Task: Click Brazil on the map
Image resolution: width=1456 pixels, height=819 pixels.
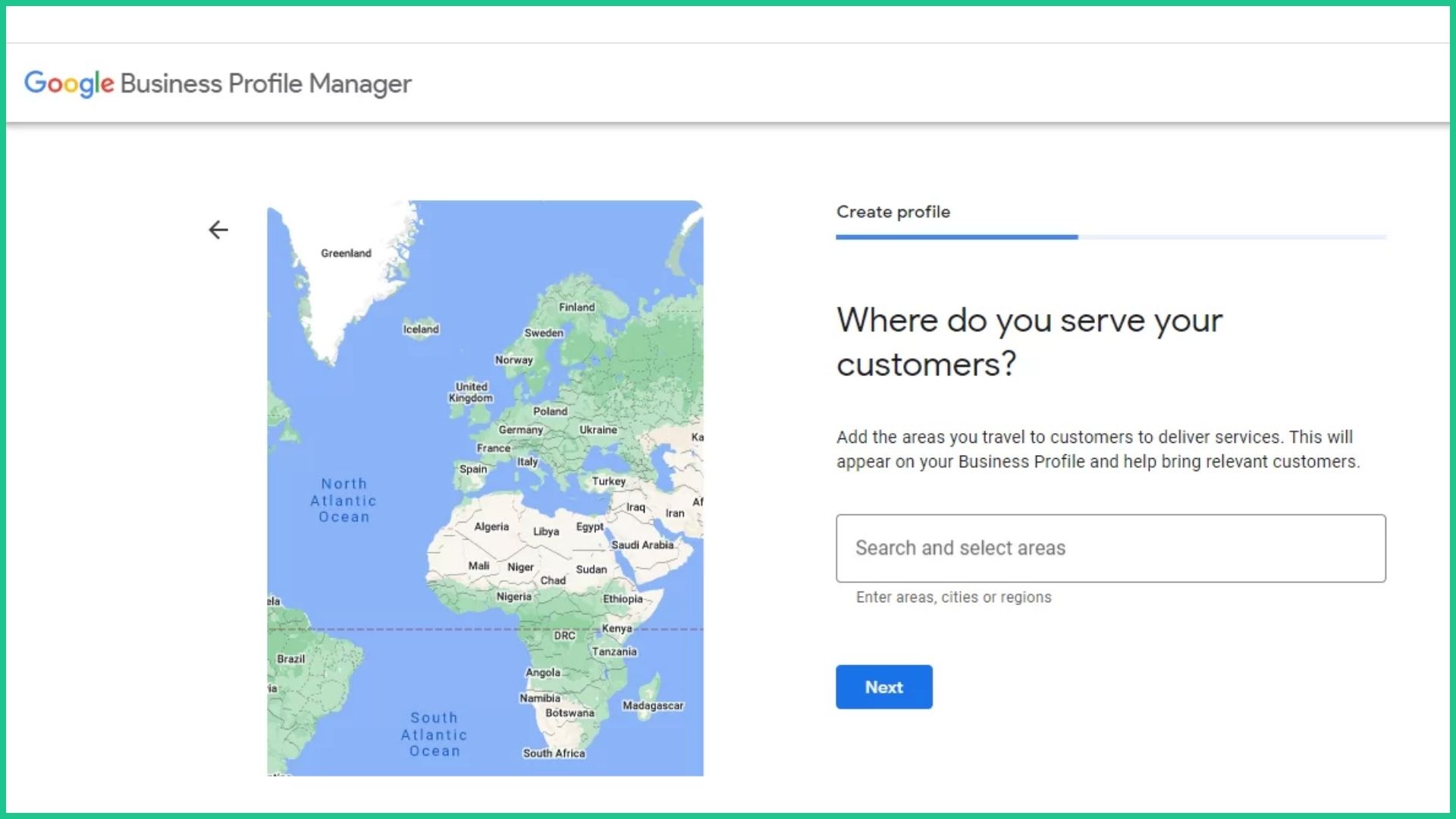Action: tap(291, 659)
